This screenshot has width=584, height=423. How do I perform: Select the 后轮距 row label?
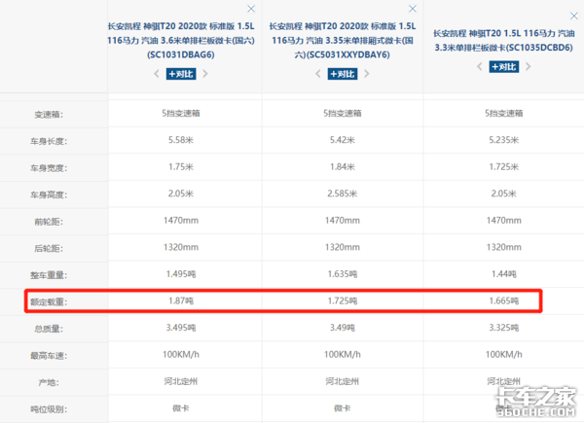pos(49,249)
